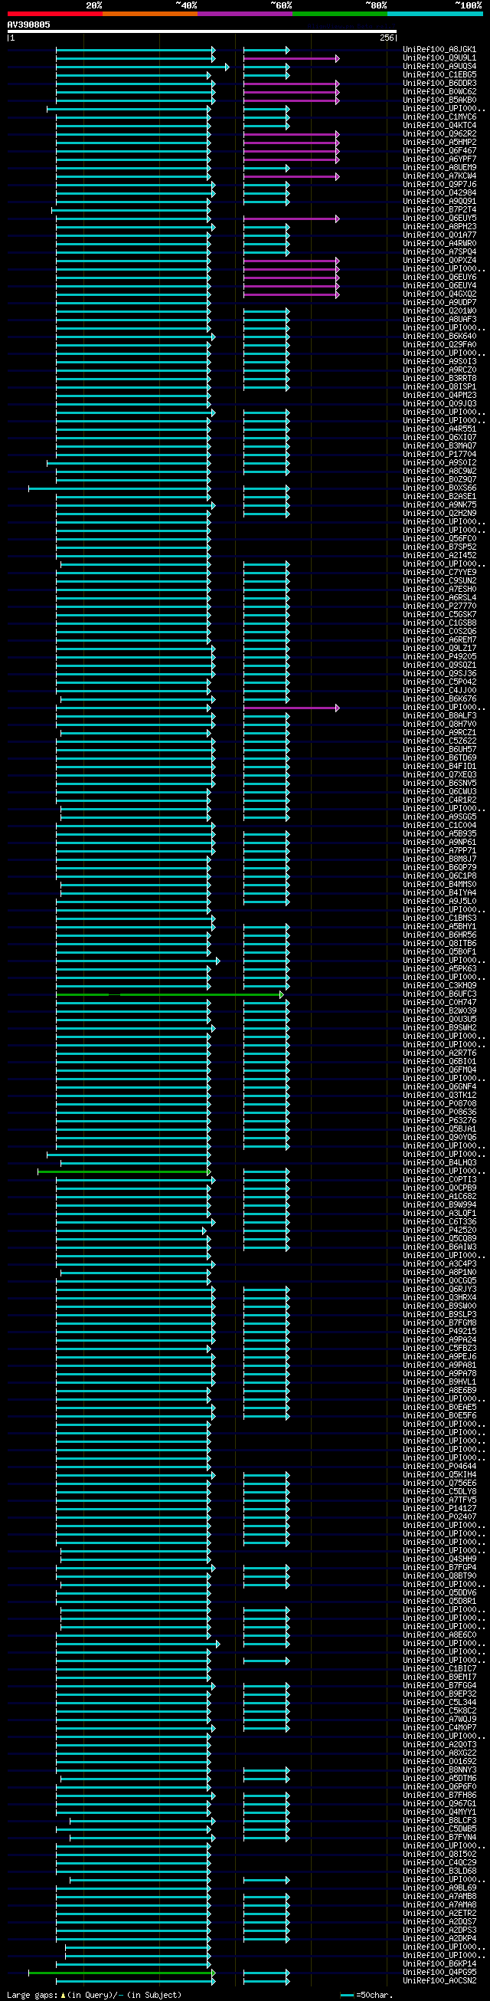The image size is (490, 2001).
Task: Select the UniRef100_Q0U3U5 label
Action: tap(439, 1020)
